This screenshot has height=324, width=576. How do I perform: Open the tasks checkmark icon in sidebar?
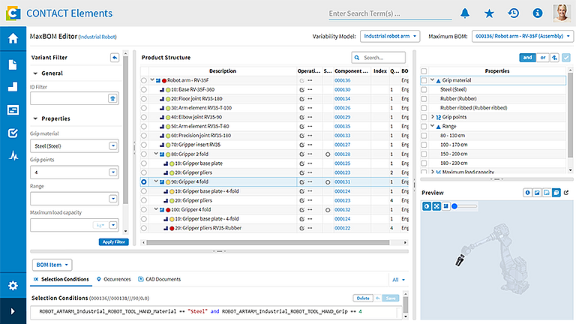point(13,133)
